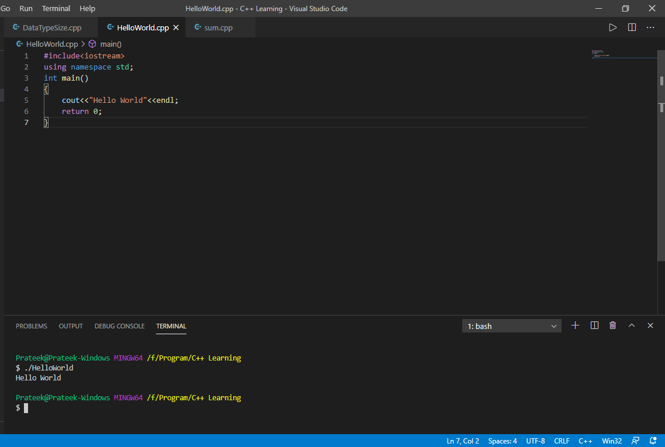Click the C++ file icon in breadcrumb

pyautogui.click(x=19, y=44)
